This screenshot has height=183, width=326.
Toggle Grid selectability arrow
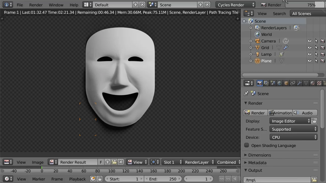316,48
